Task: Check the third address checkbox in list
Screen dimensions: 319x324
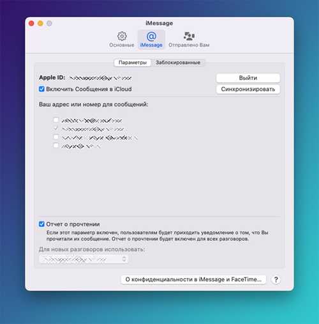Action: point(56,137)
